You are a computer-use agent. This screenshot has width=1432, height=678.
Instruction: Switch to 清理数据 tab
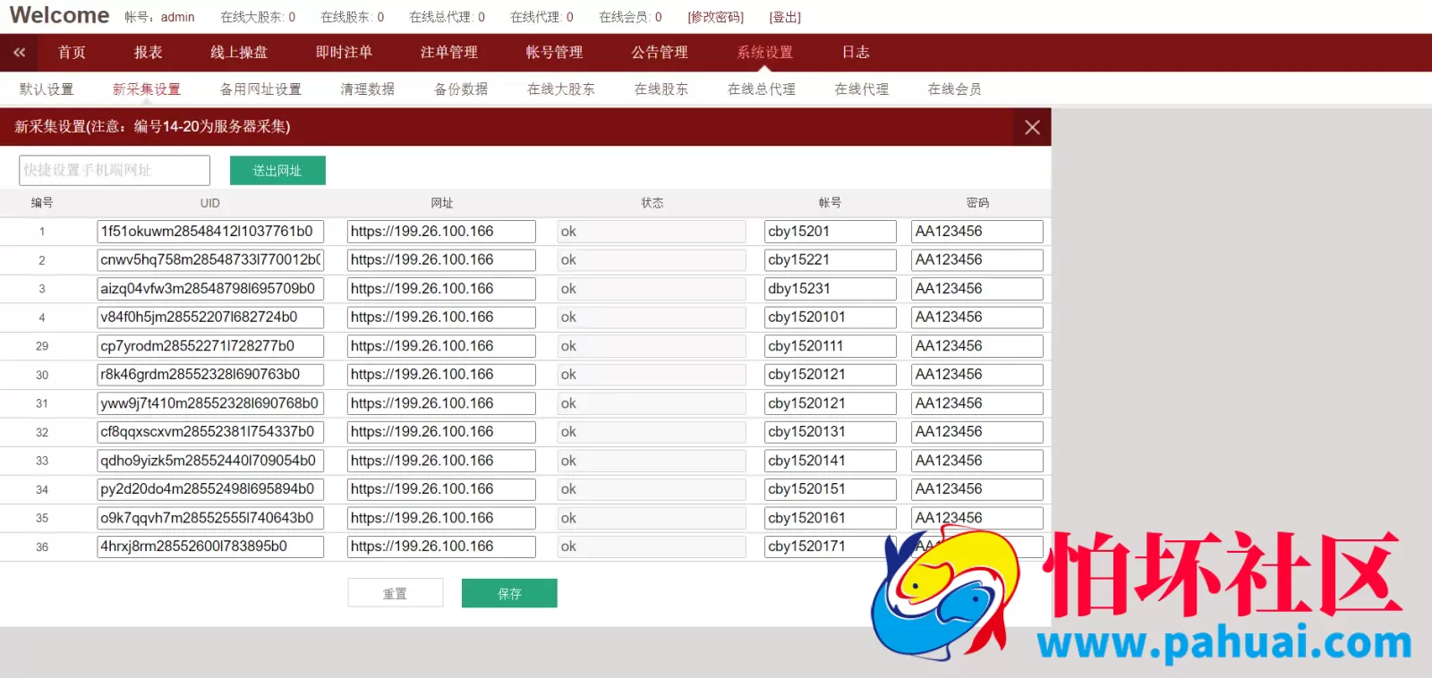tap(368, 89)
